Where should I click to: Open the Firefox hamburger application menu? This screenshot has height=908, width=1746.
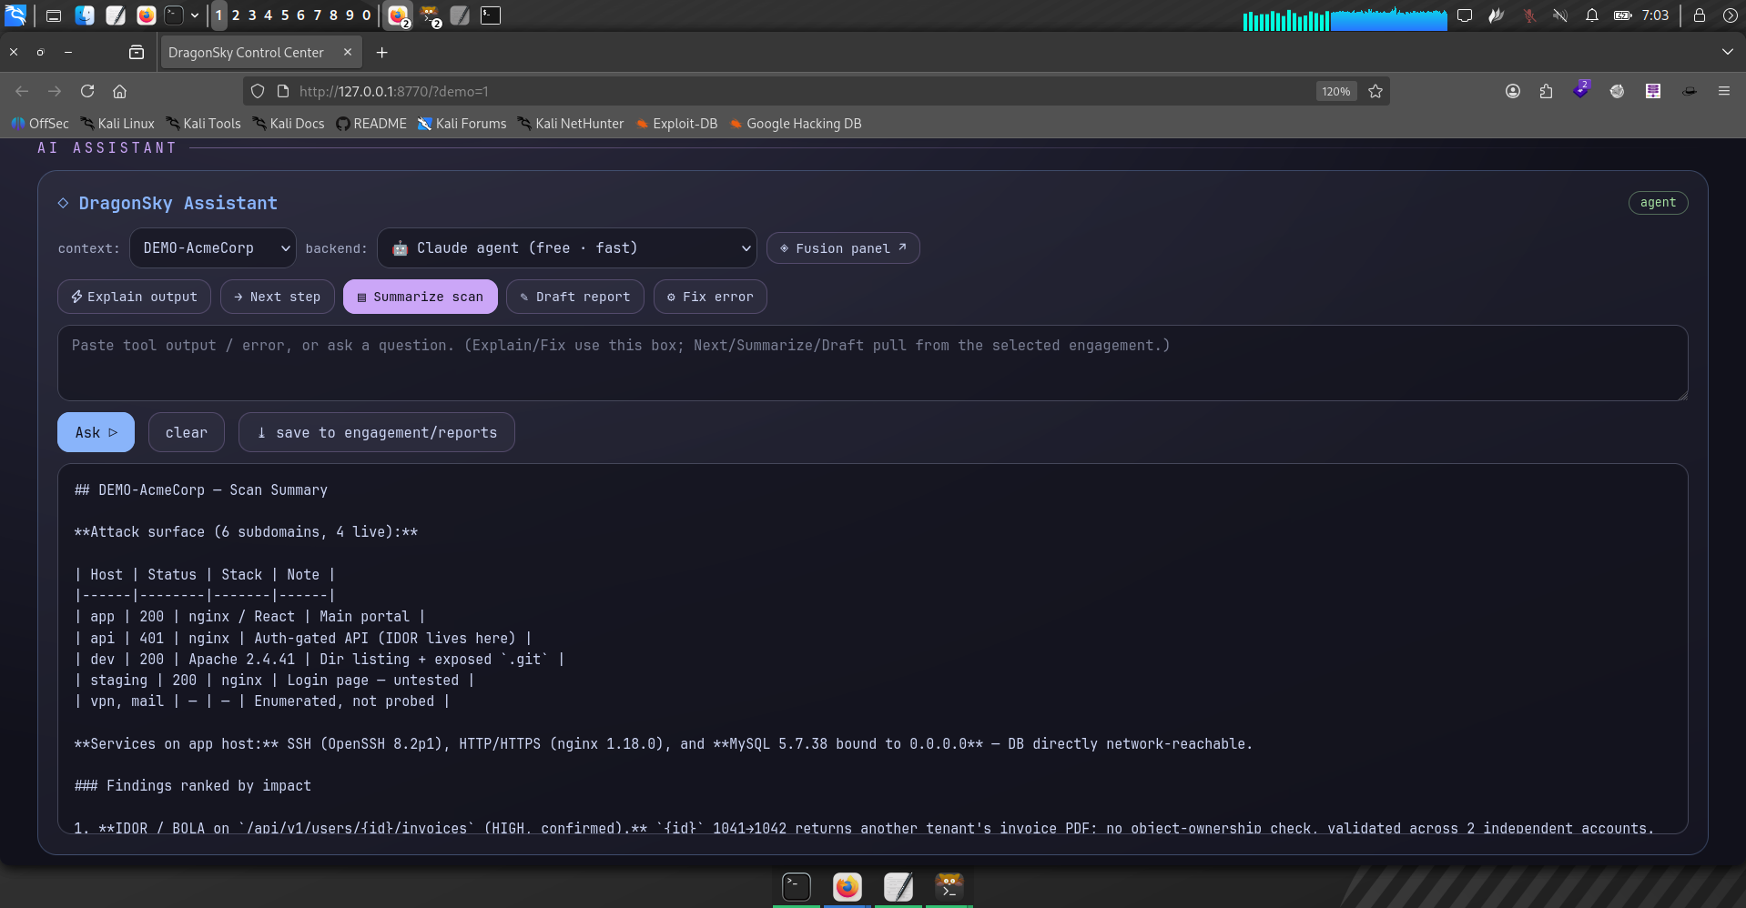pos(1724,91)
